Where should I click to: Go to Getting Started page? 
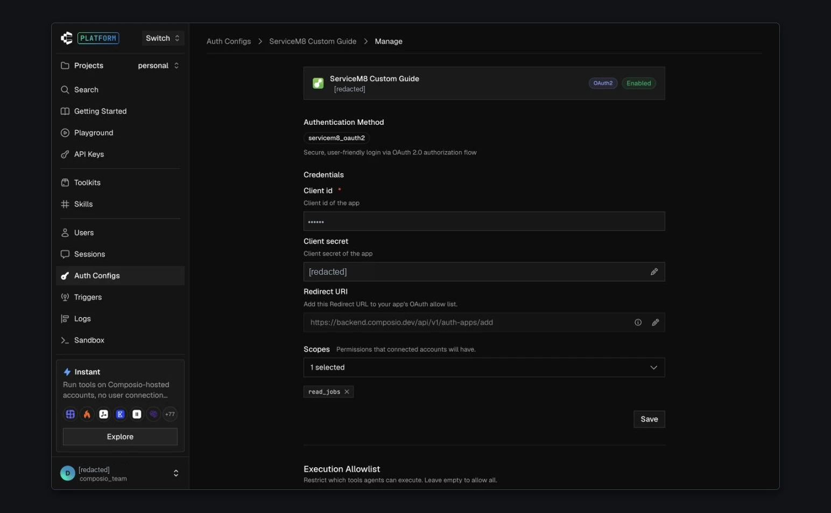[120, 111]
